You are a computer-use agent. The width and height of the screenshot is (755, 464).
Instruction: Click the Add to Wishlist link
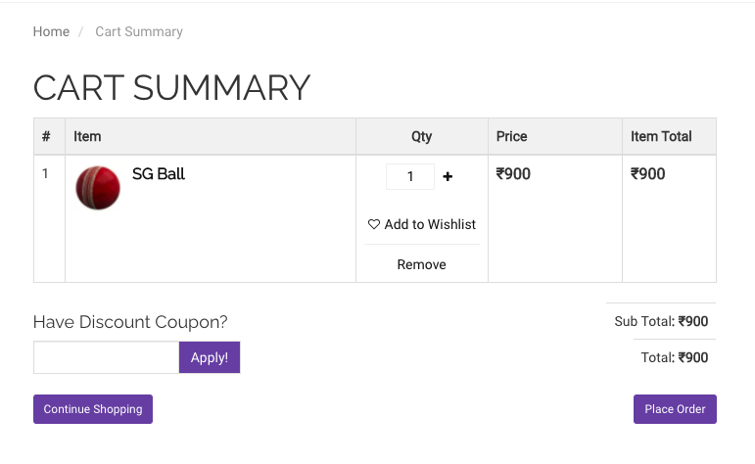tap(422, 224)
